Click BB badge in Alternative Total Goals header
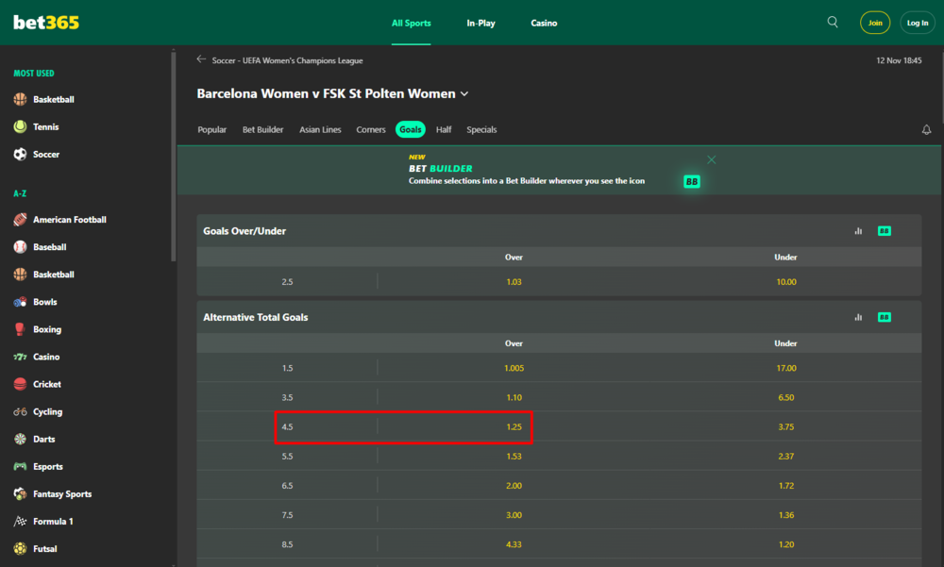The width and height of the screenshot is (944, 567). tap(885, 318)
